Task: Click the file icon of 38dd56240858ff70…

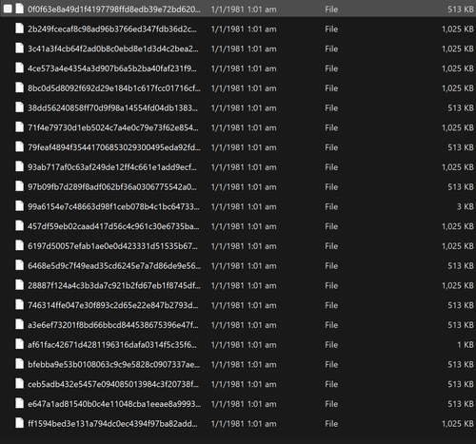Action: click(x=20, y=107)
